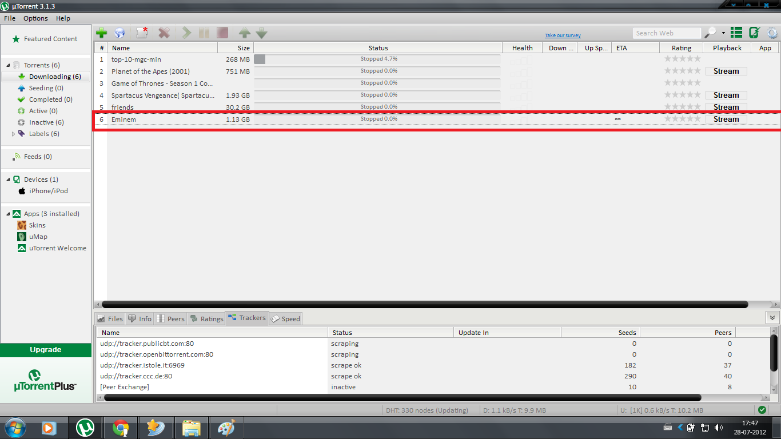This screenshot has height=439, width=781.
Task: Click the uTorrentPlus banner logo
Action: click(46, 380)
